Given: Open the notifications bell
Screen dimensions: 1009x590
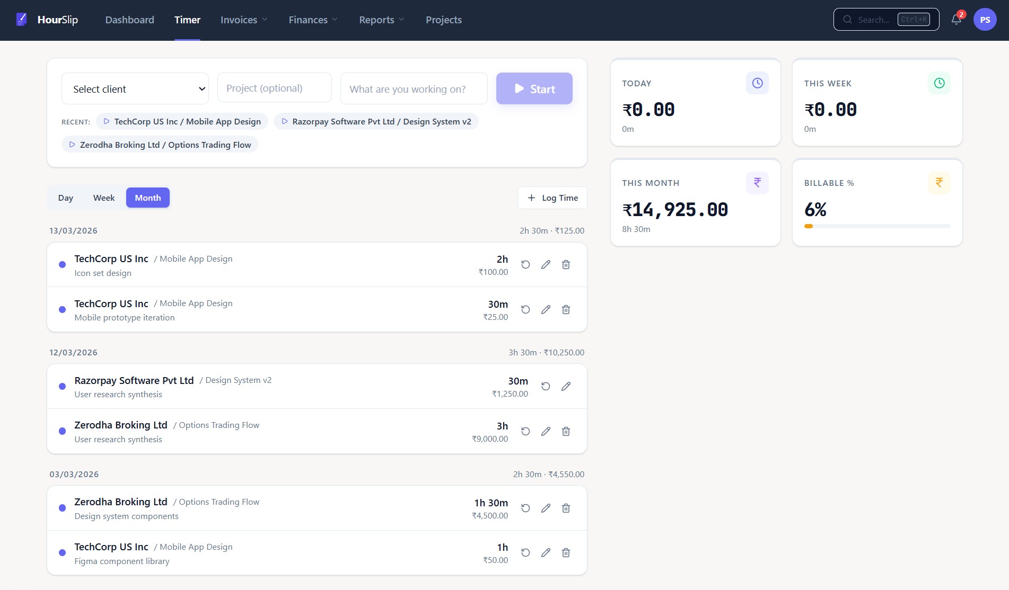Looking at the screenshot, I should click(956, 20).
